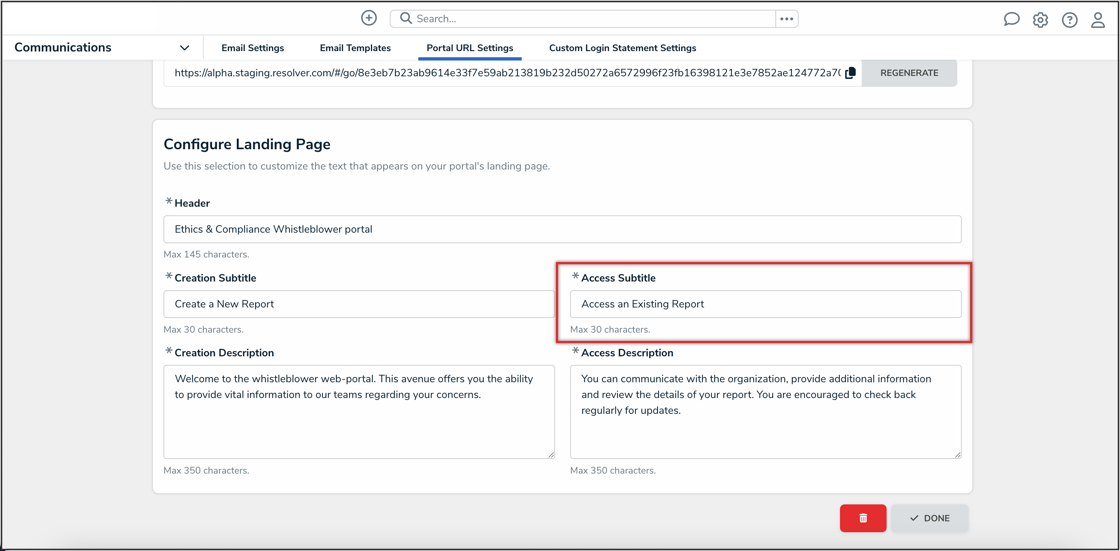
Task: Click inside the Header text field
Action: [x=562, y=229]
